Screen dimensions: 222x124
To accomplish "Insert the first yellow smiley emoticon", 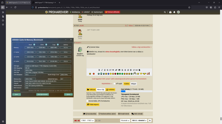I will (90, 74).
